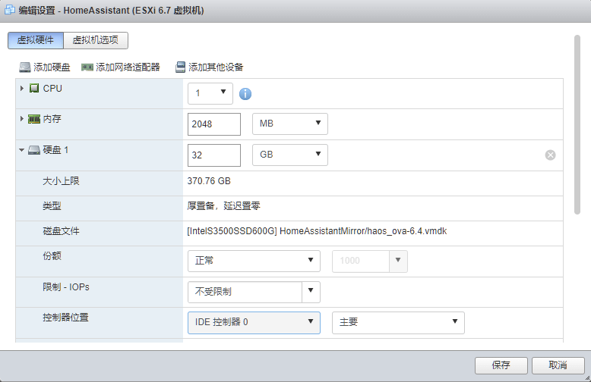Click the CPU chip icon
This screenshot has height=382, width=591.
(34, 89)
